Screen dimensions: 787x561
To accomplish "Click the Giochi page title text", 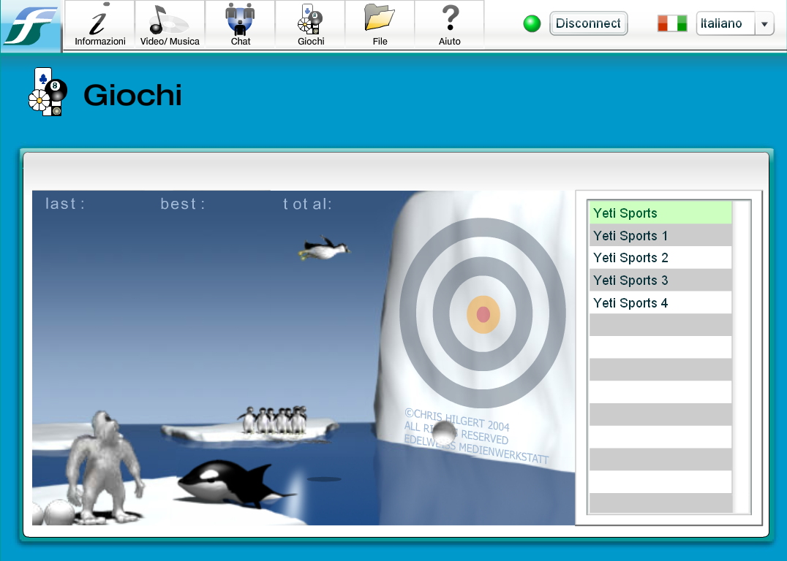I will click(132, 94).
